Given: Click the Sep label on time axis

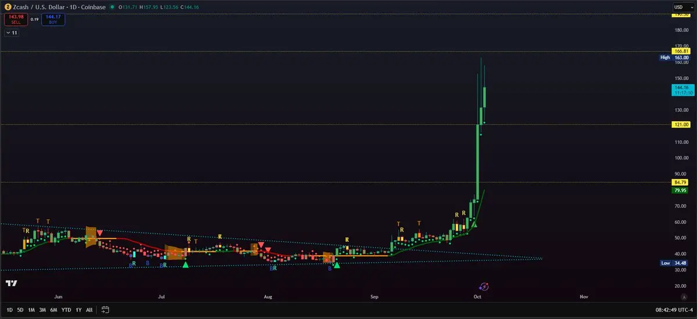Looking at the screenshot, I should pyautogui.click(x=374, y=296).
